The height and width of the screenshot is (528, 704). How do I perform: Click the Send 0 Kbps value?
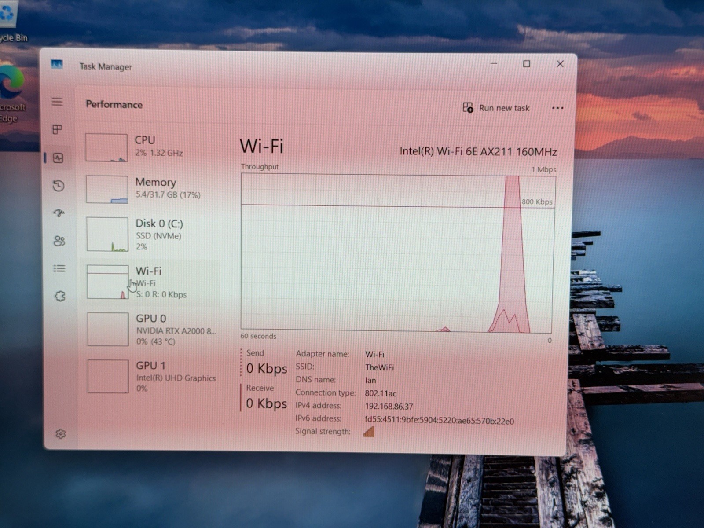click(267, 368)
